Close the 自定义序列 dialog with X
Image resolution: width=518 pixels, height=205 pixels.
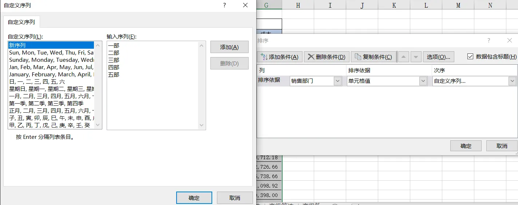pos(245,5)
